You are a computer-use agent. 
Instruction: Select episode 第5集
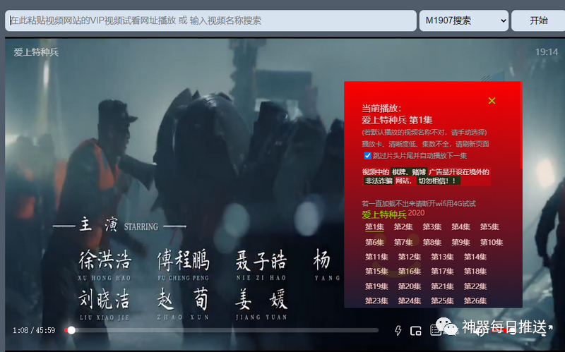click(489, 226)
